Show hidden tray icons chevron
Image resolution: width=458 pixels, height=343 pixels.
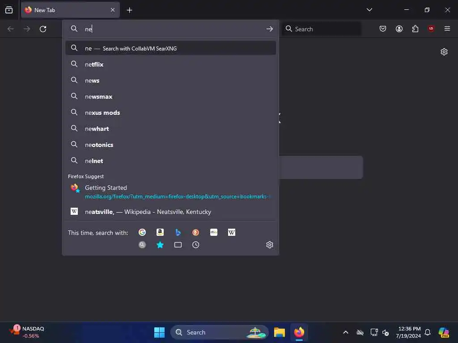point(346,332)
